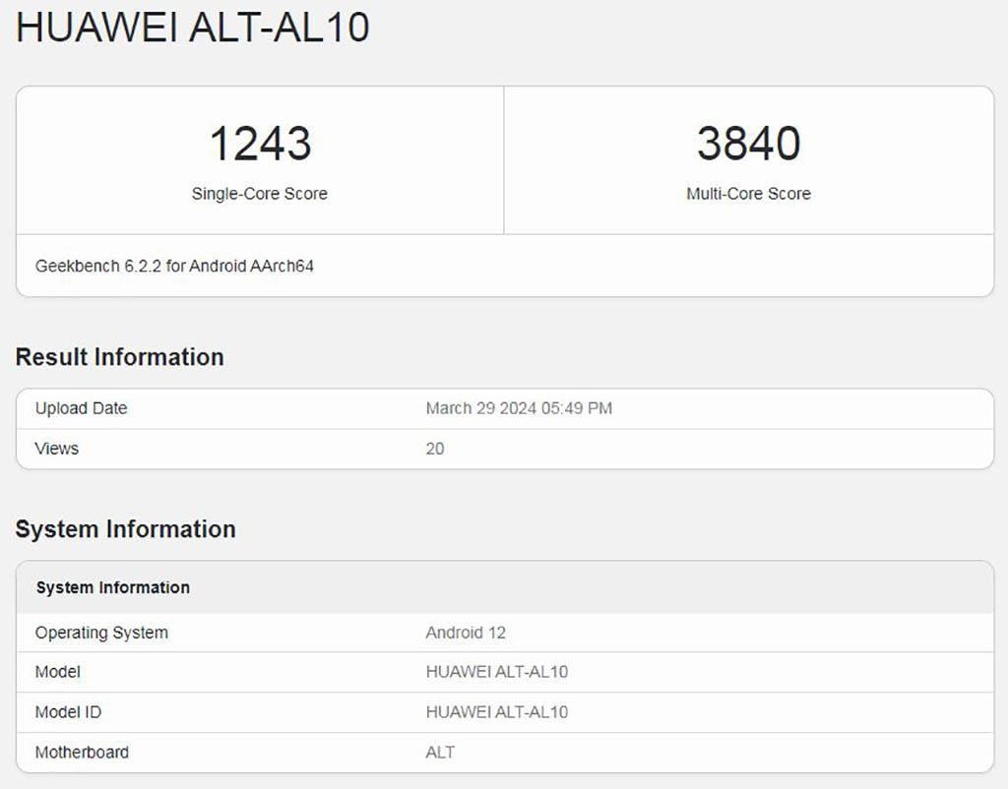Click the March 29 2024 upload date value
This screenshot has height=789, width=1008.
point(519,408)
